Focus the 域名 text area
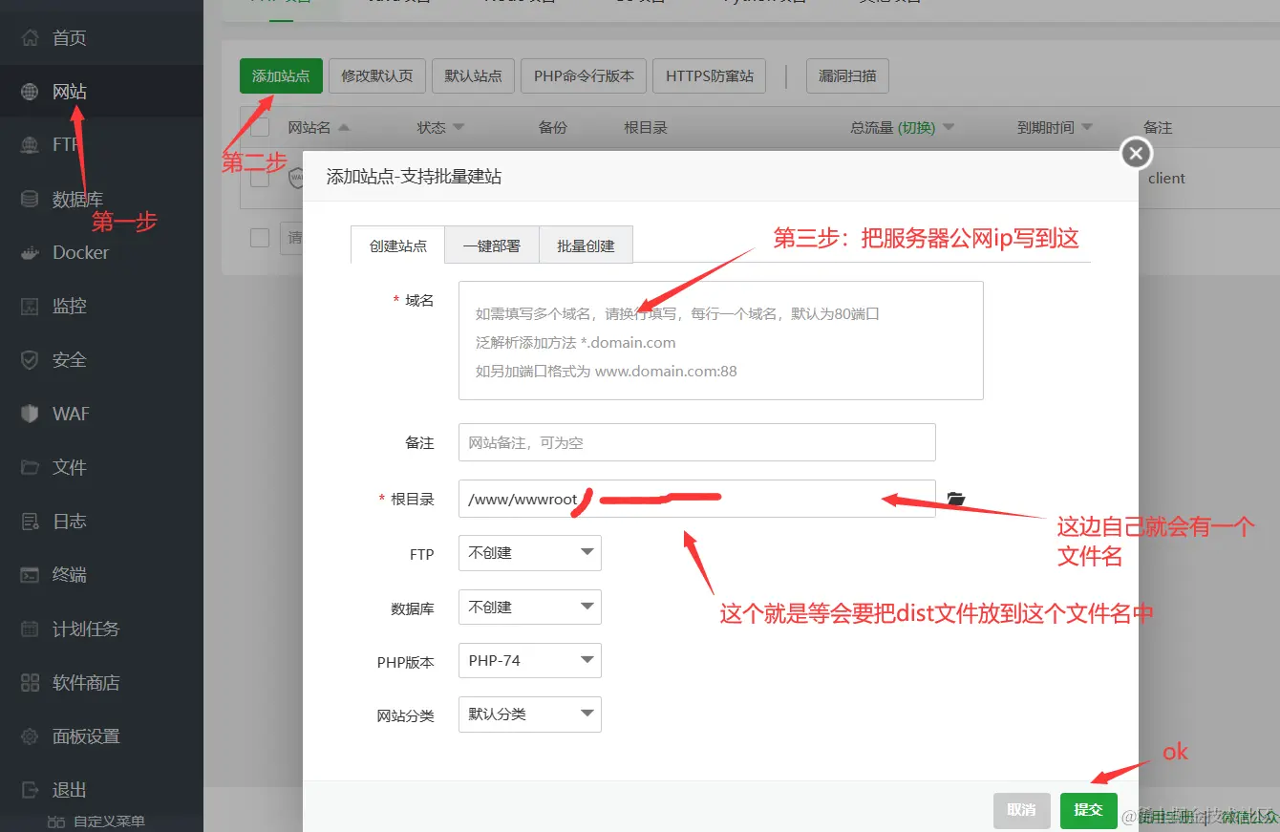Viewport: 1280px width, 832px height. [x=721, y=340]
